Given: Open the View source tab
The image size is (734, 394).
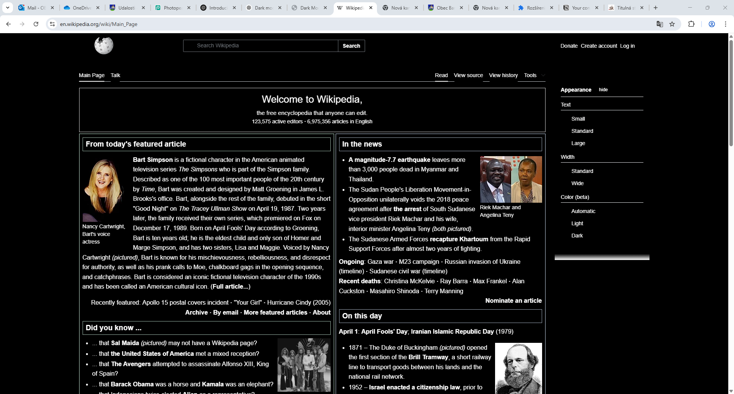Looking at the screenshot, I should (x=468, y=75).
